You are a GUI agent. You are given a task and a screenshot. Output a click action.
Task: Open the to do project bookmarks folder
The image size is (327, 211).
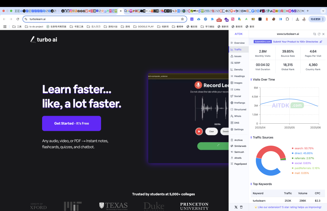tap(34, 27)
